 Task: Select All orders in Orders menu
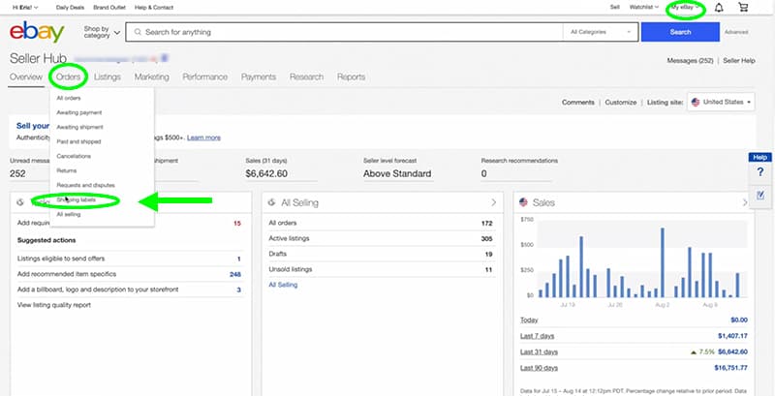click(69, 98)
